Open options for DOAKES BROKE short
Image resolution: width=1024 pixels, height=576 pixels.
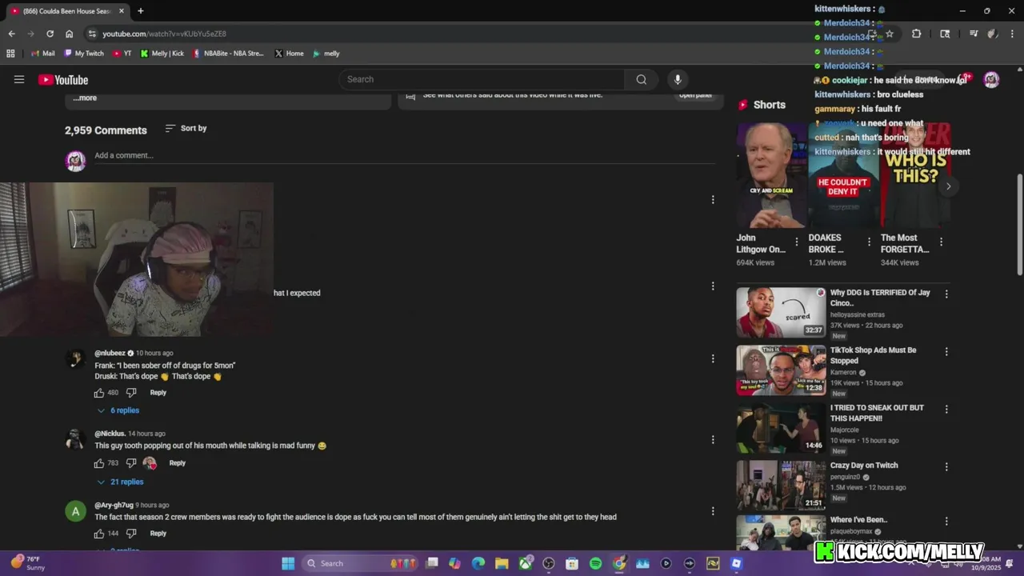click(869, 242)
